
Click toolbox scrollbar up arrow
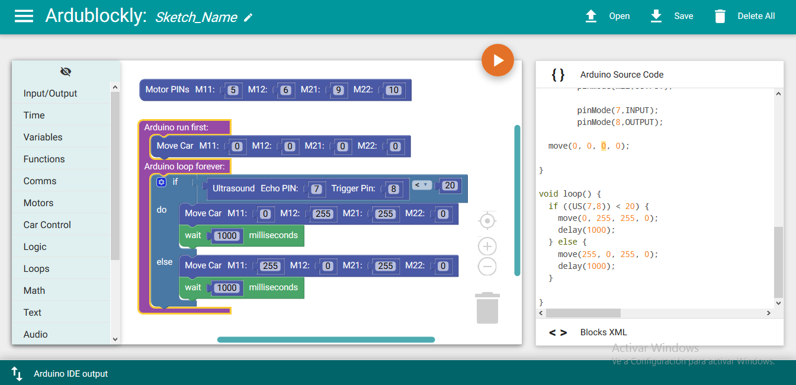(115, 87)
